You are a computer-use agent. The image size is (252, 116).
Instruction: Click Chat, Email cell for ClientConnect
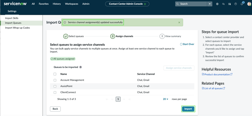(x=143, y=92)
